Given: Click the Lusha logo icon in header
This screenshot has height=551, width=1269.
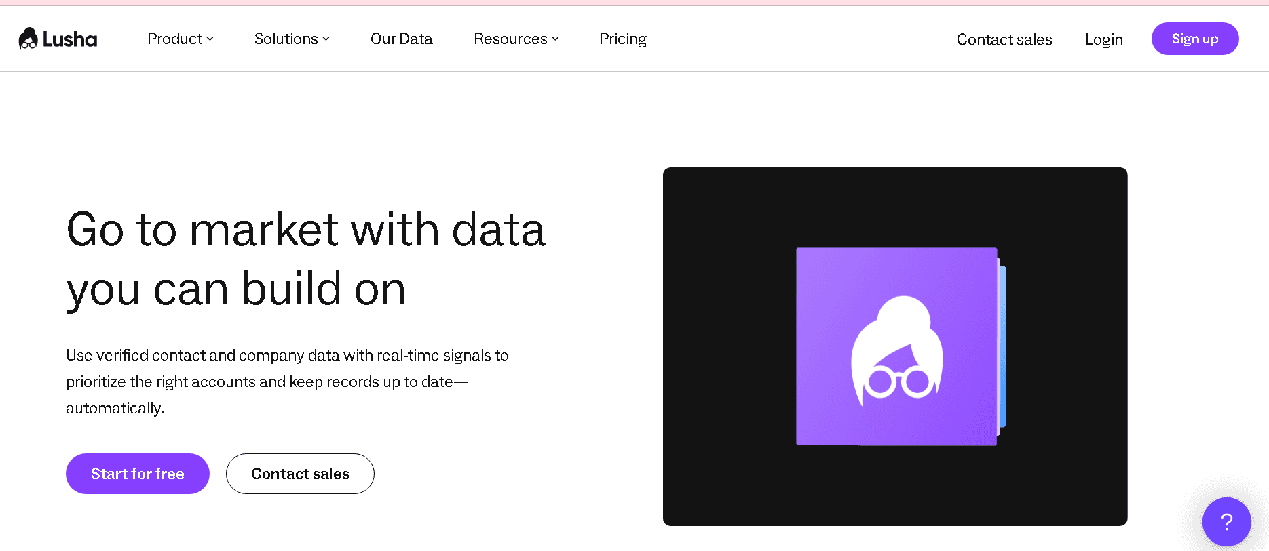Looking at the screenshot, I should [28, 39].
